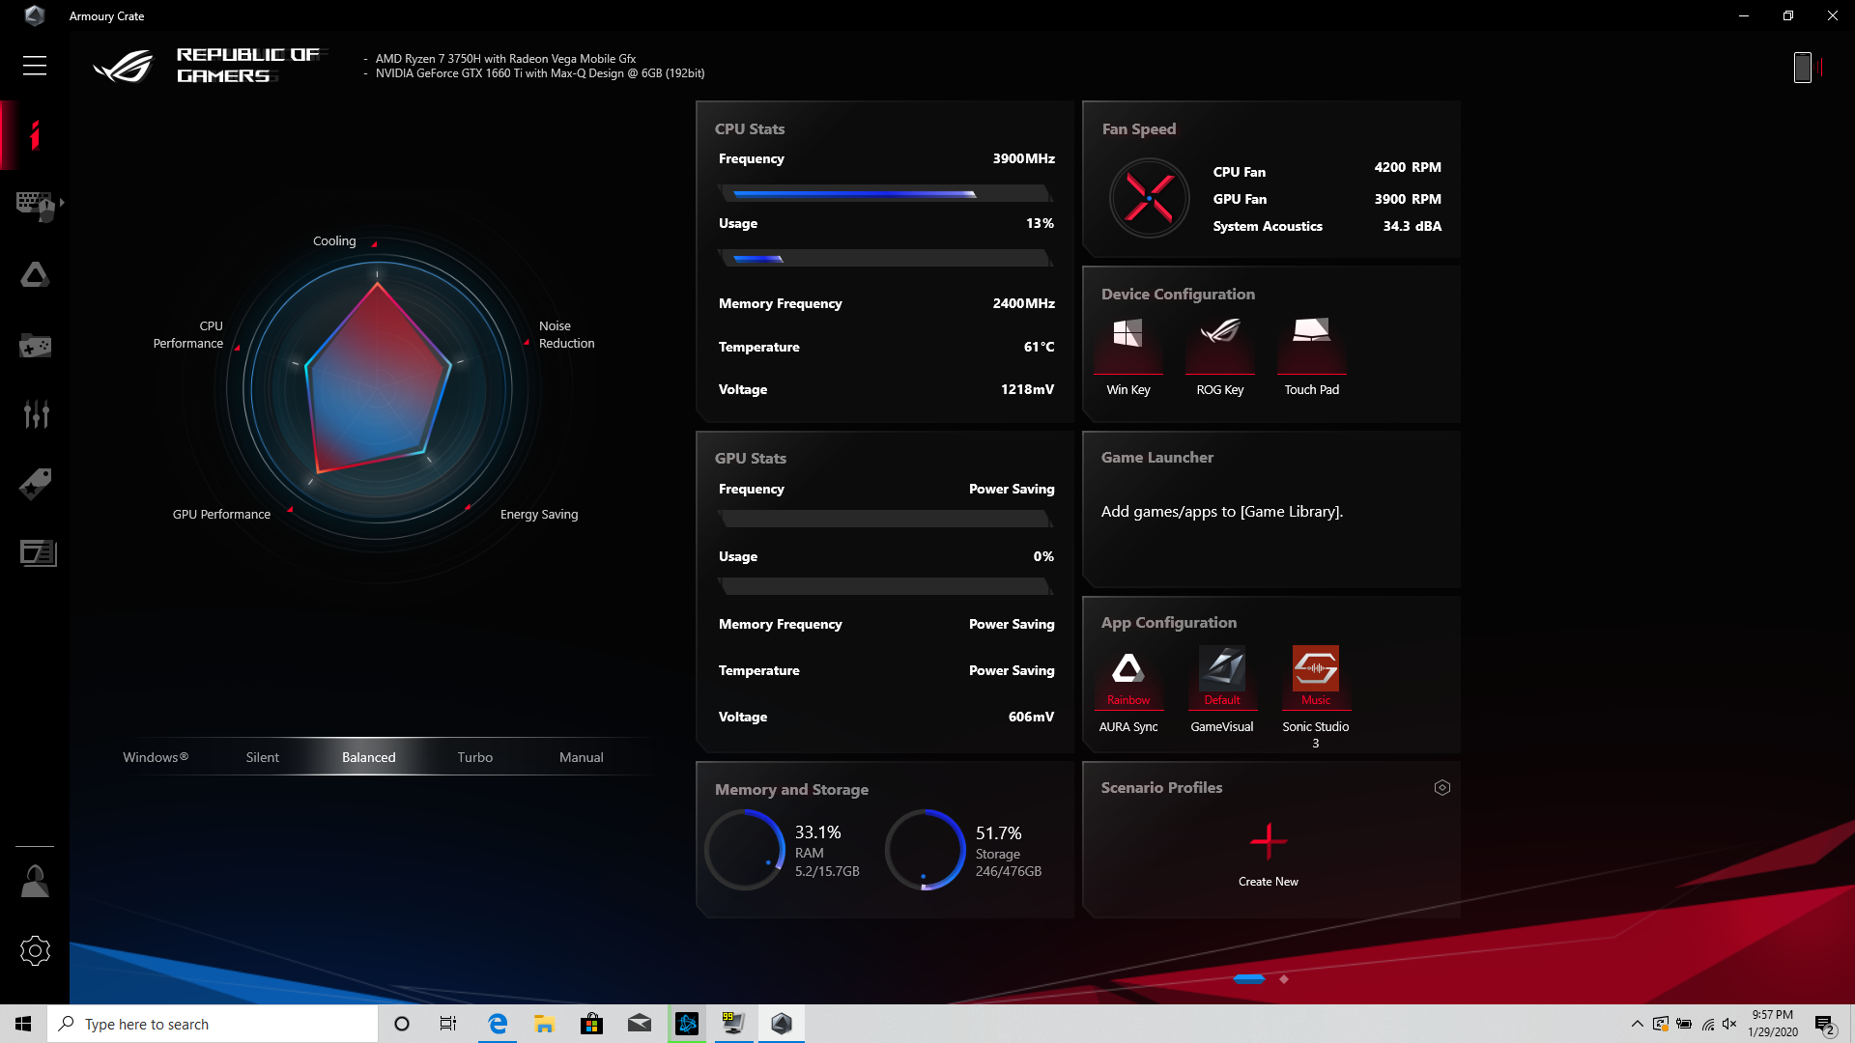Open Sonic Studio 3 configuration
This screenshot has height=1043, width=1855.
pos(1315,695)
